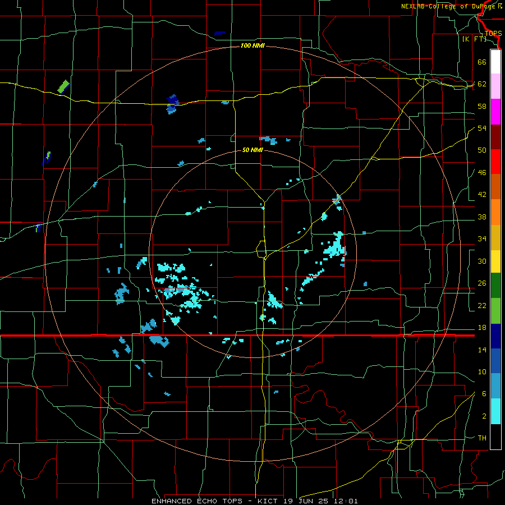Screen dimensions: 505x505
Task: Pick the light green legend swatch
Action: click(x=495, y=311)
